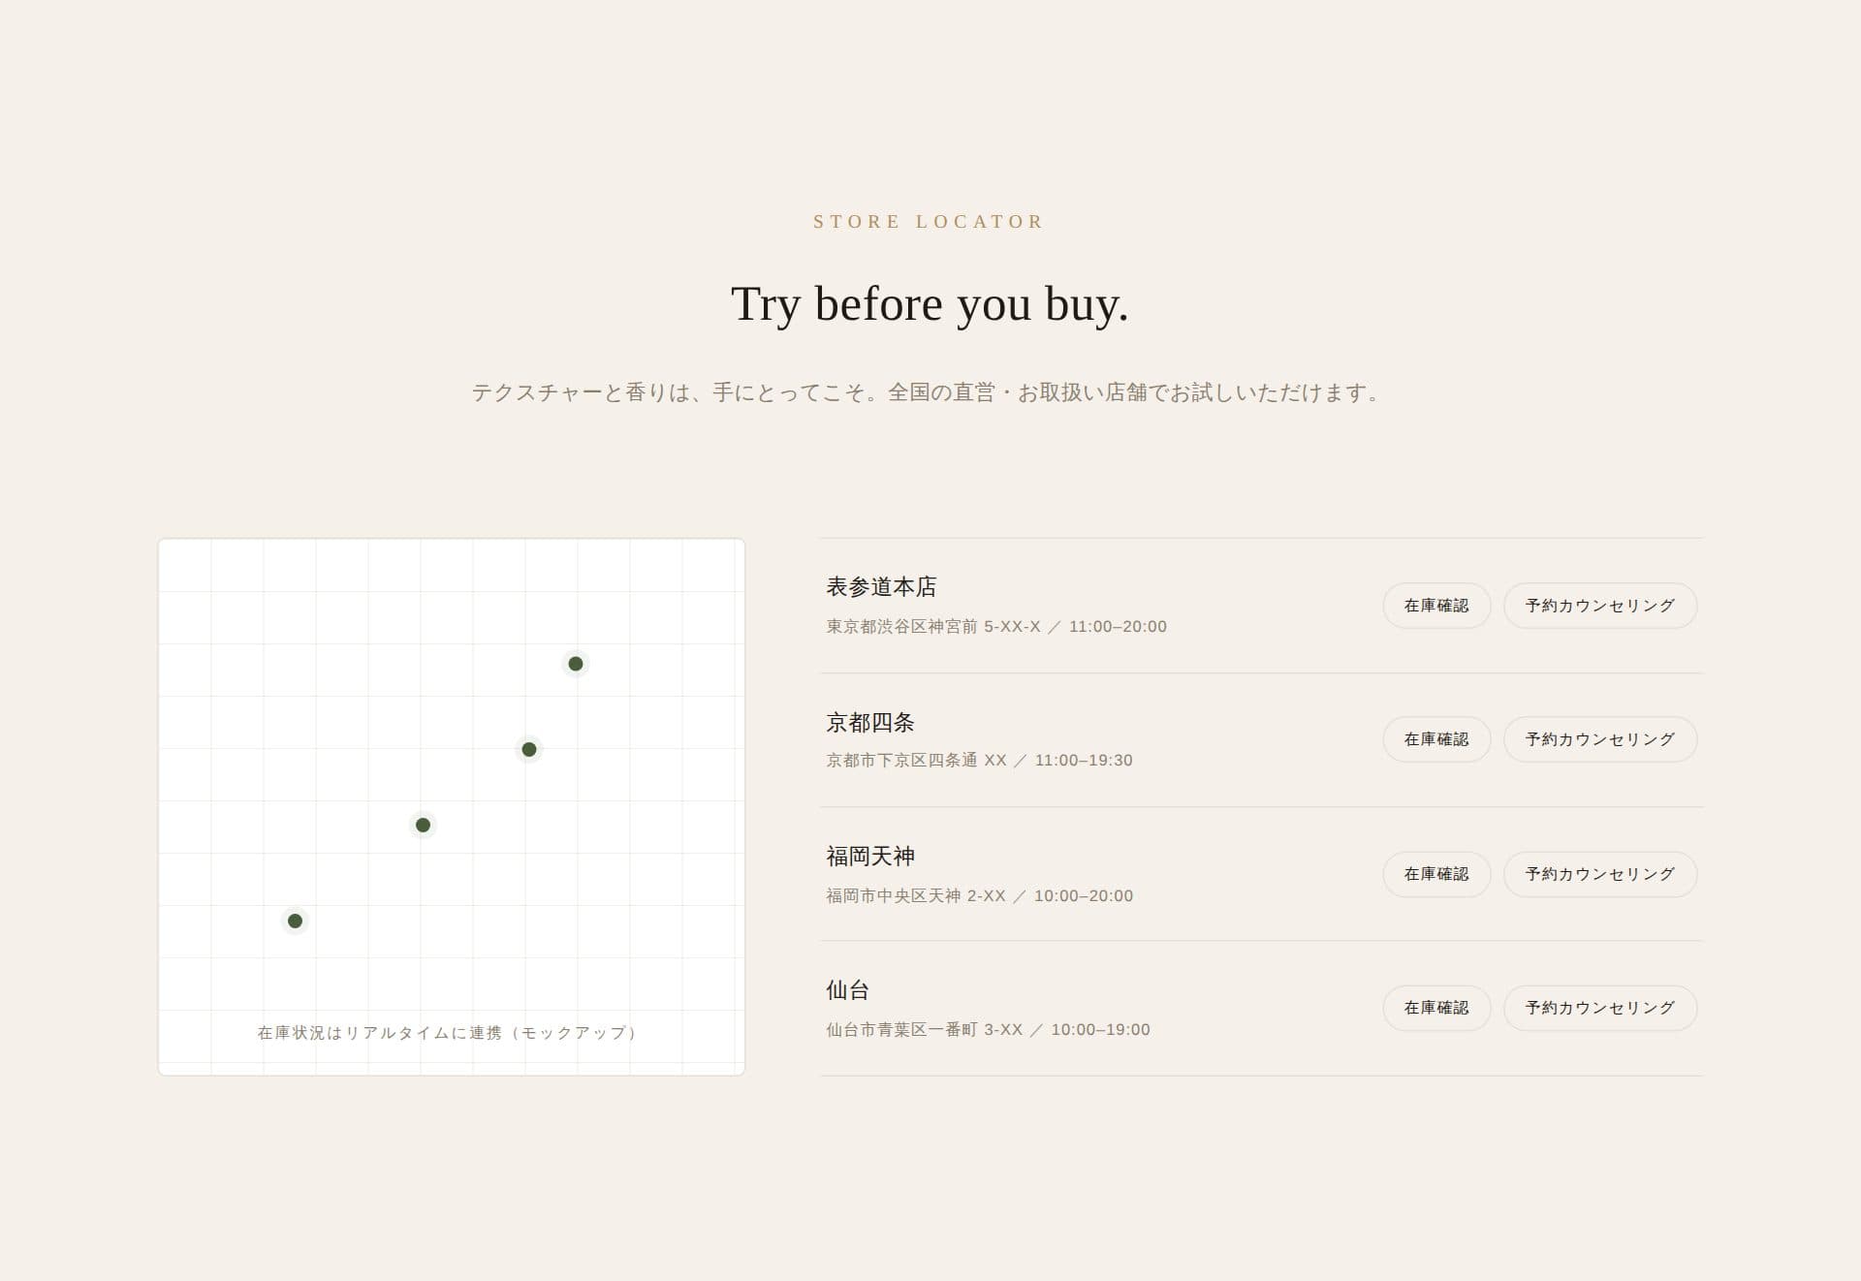Click the address 福岡市中央区天神 2-XX
This screenshot has width=1861, height=1281.
coord(916,896)
